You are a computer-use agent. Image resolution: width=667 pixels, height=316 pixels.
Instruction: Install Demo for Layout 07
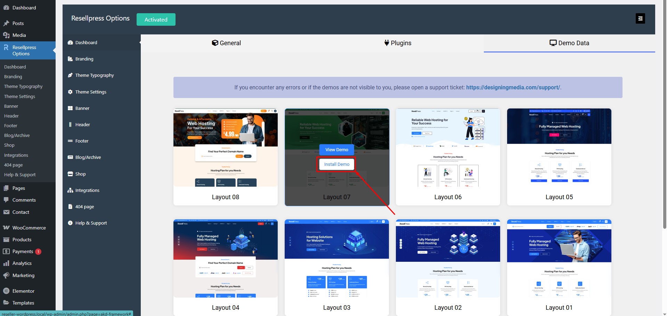[x=336, y=164]
